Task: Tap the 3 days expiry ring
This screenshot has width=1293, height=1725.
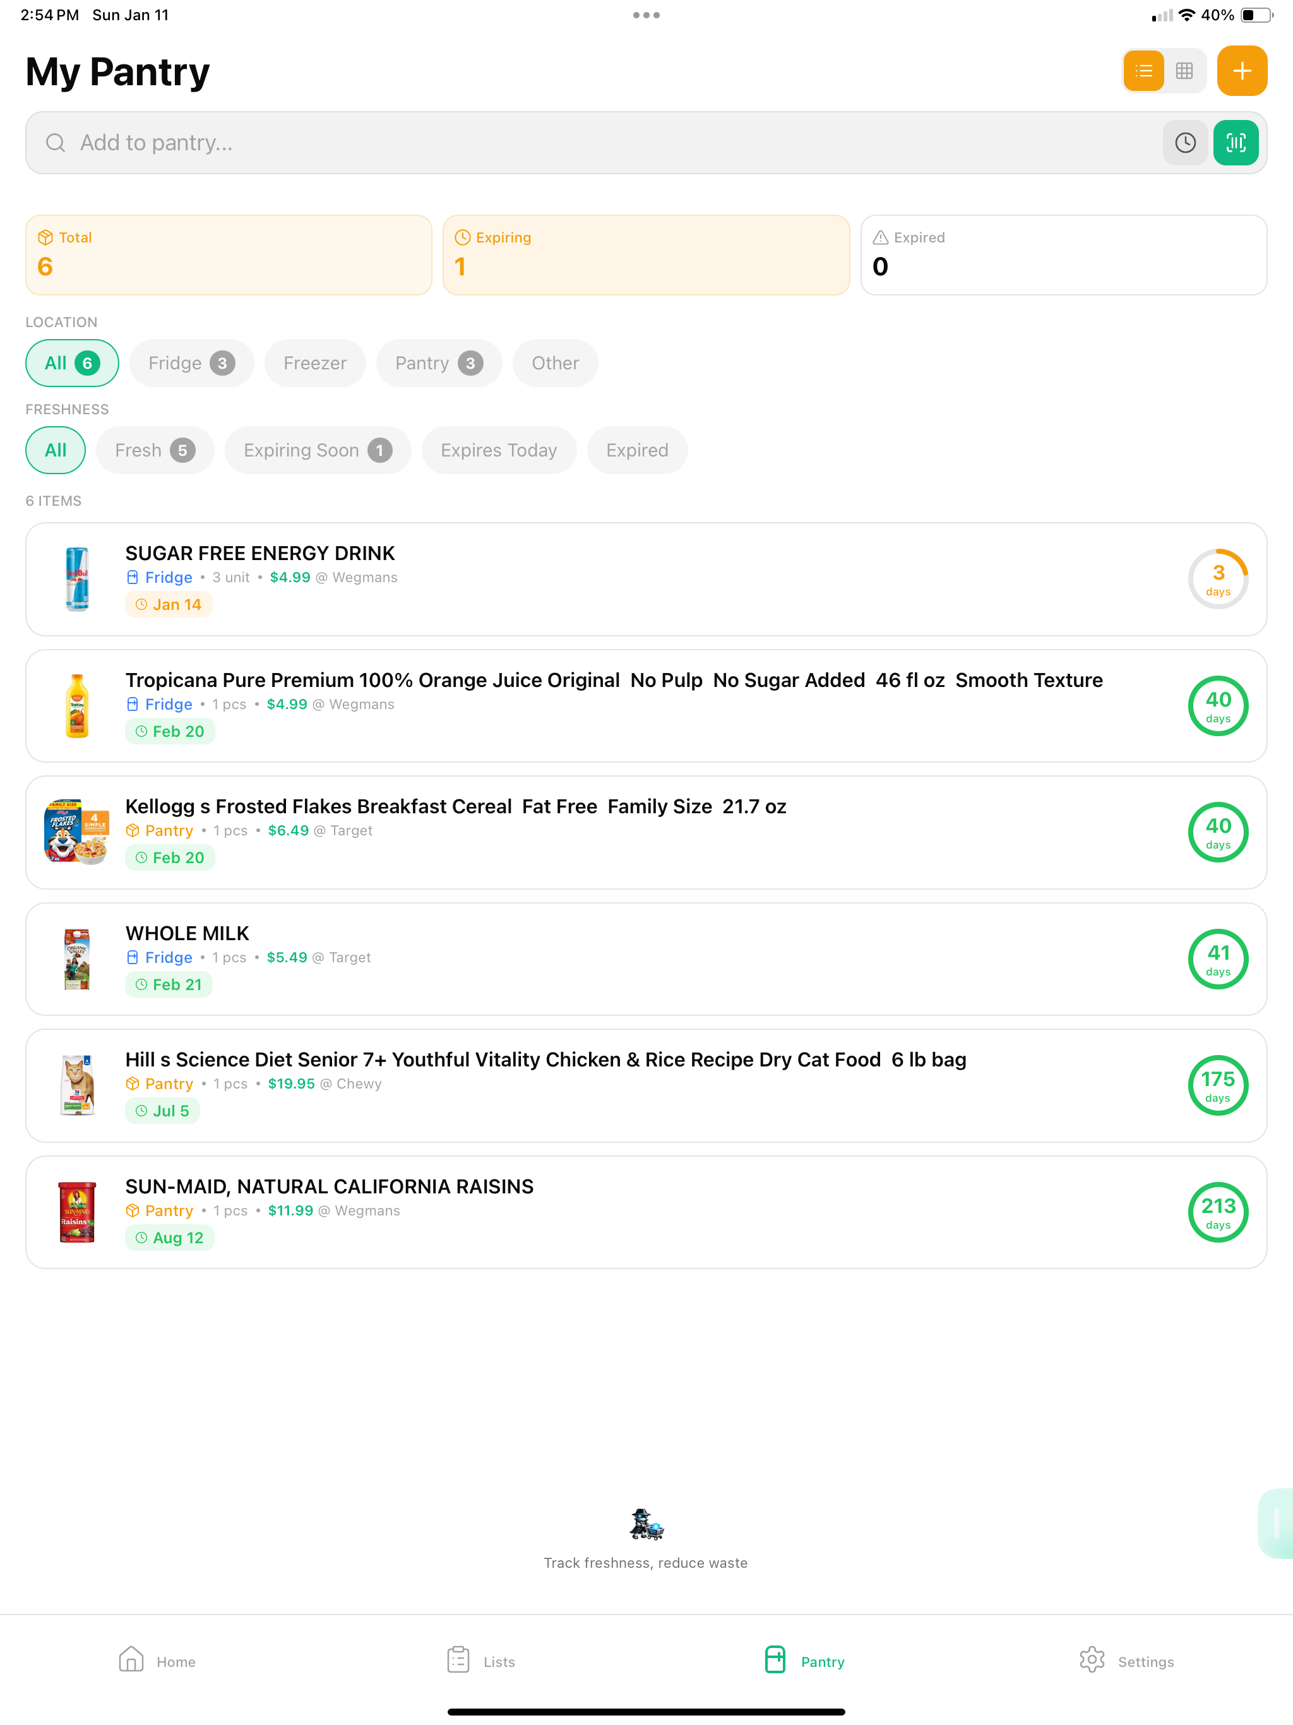Action: (x=1218, y=580)
